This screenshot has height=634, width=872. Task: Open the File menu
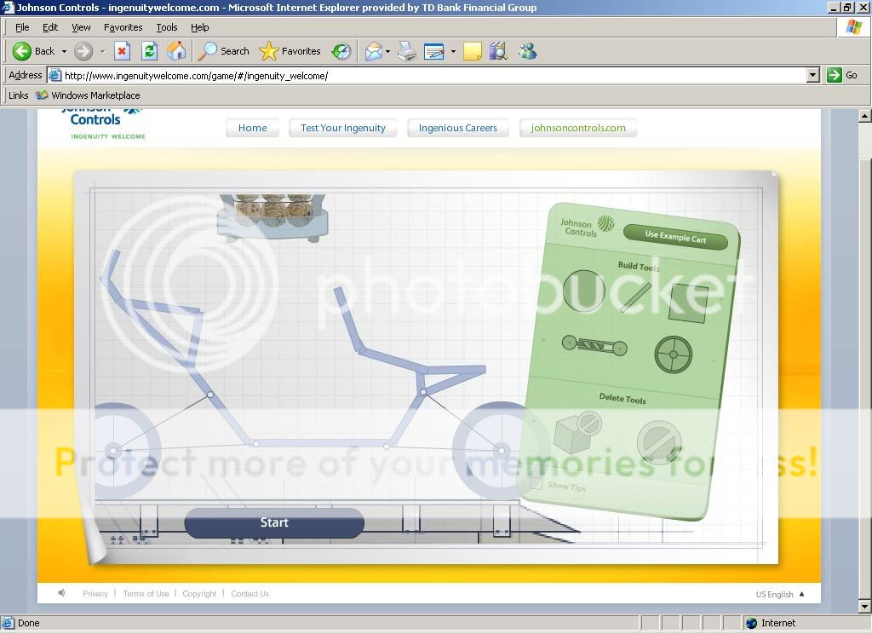click(x=22, y=27)
